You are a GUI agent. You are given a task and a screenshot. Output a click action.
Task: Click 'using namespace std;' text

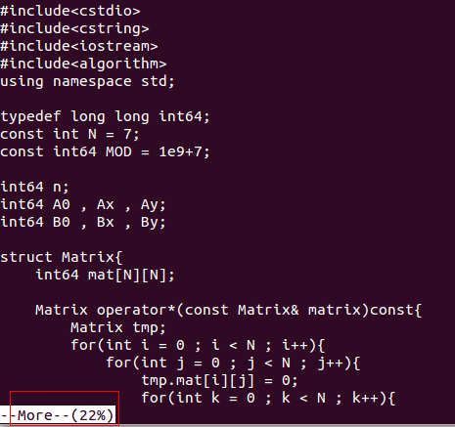click(87, 81)
